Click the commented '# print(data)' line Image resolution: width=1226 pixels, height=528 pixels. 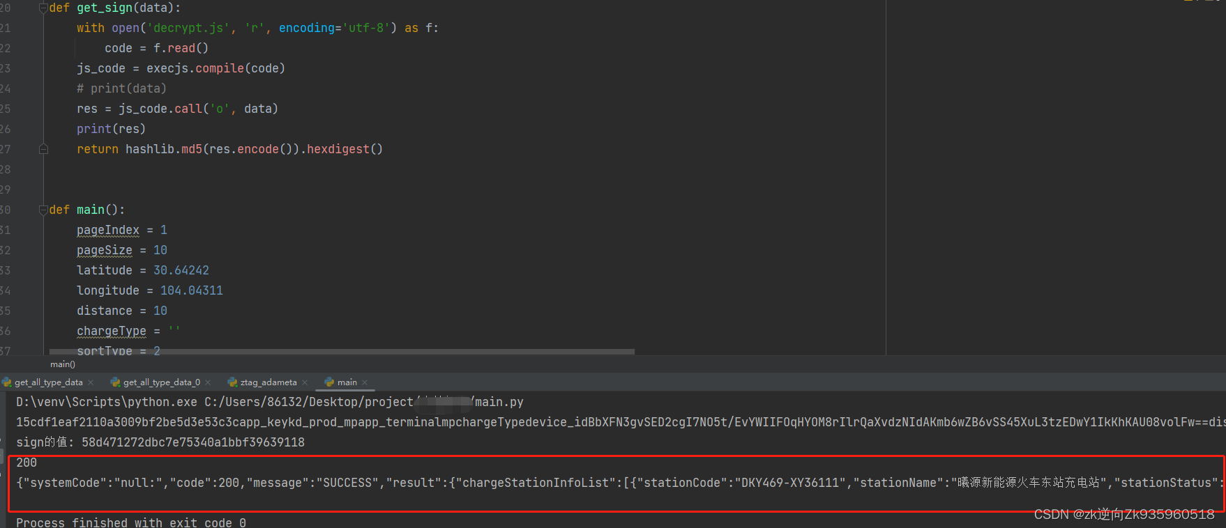coord(121,88)
